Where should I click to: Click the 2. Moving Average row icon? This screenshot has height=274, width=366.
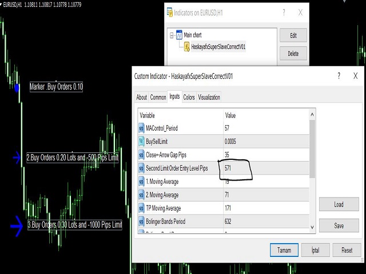pos(141,195)
